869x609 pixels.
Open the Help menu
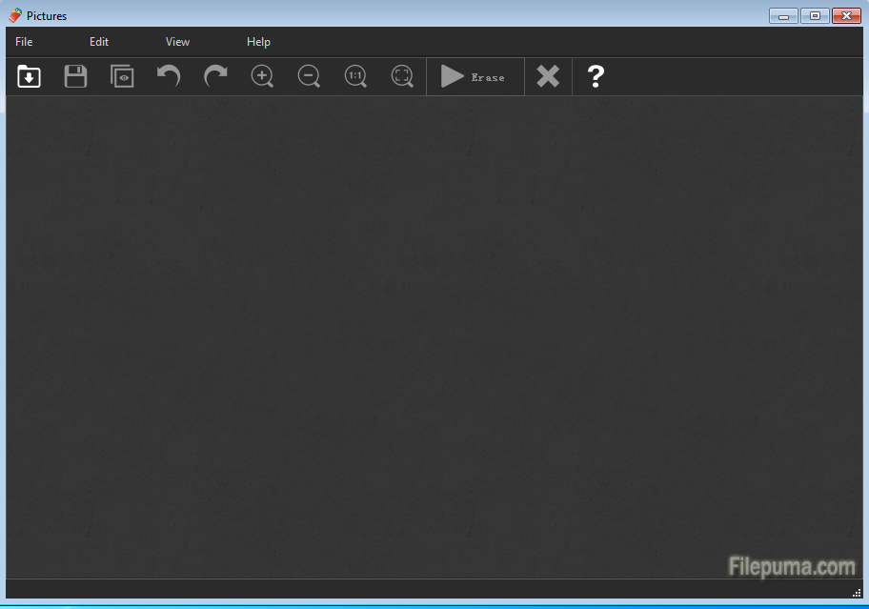[258, 42]
